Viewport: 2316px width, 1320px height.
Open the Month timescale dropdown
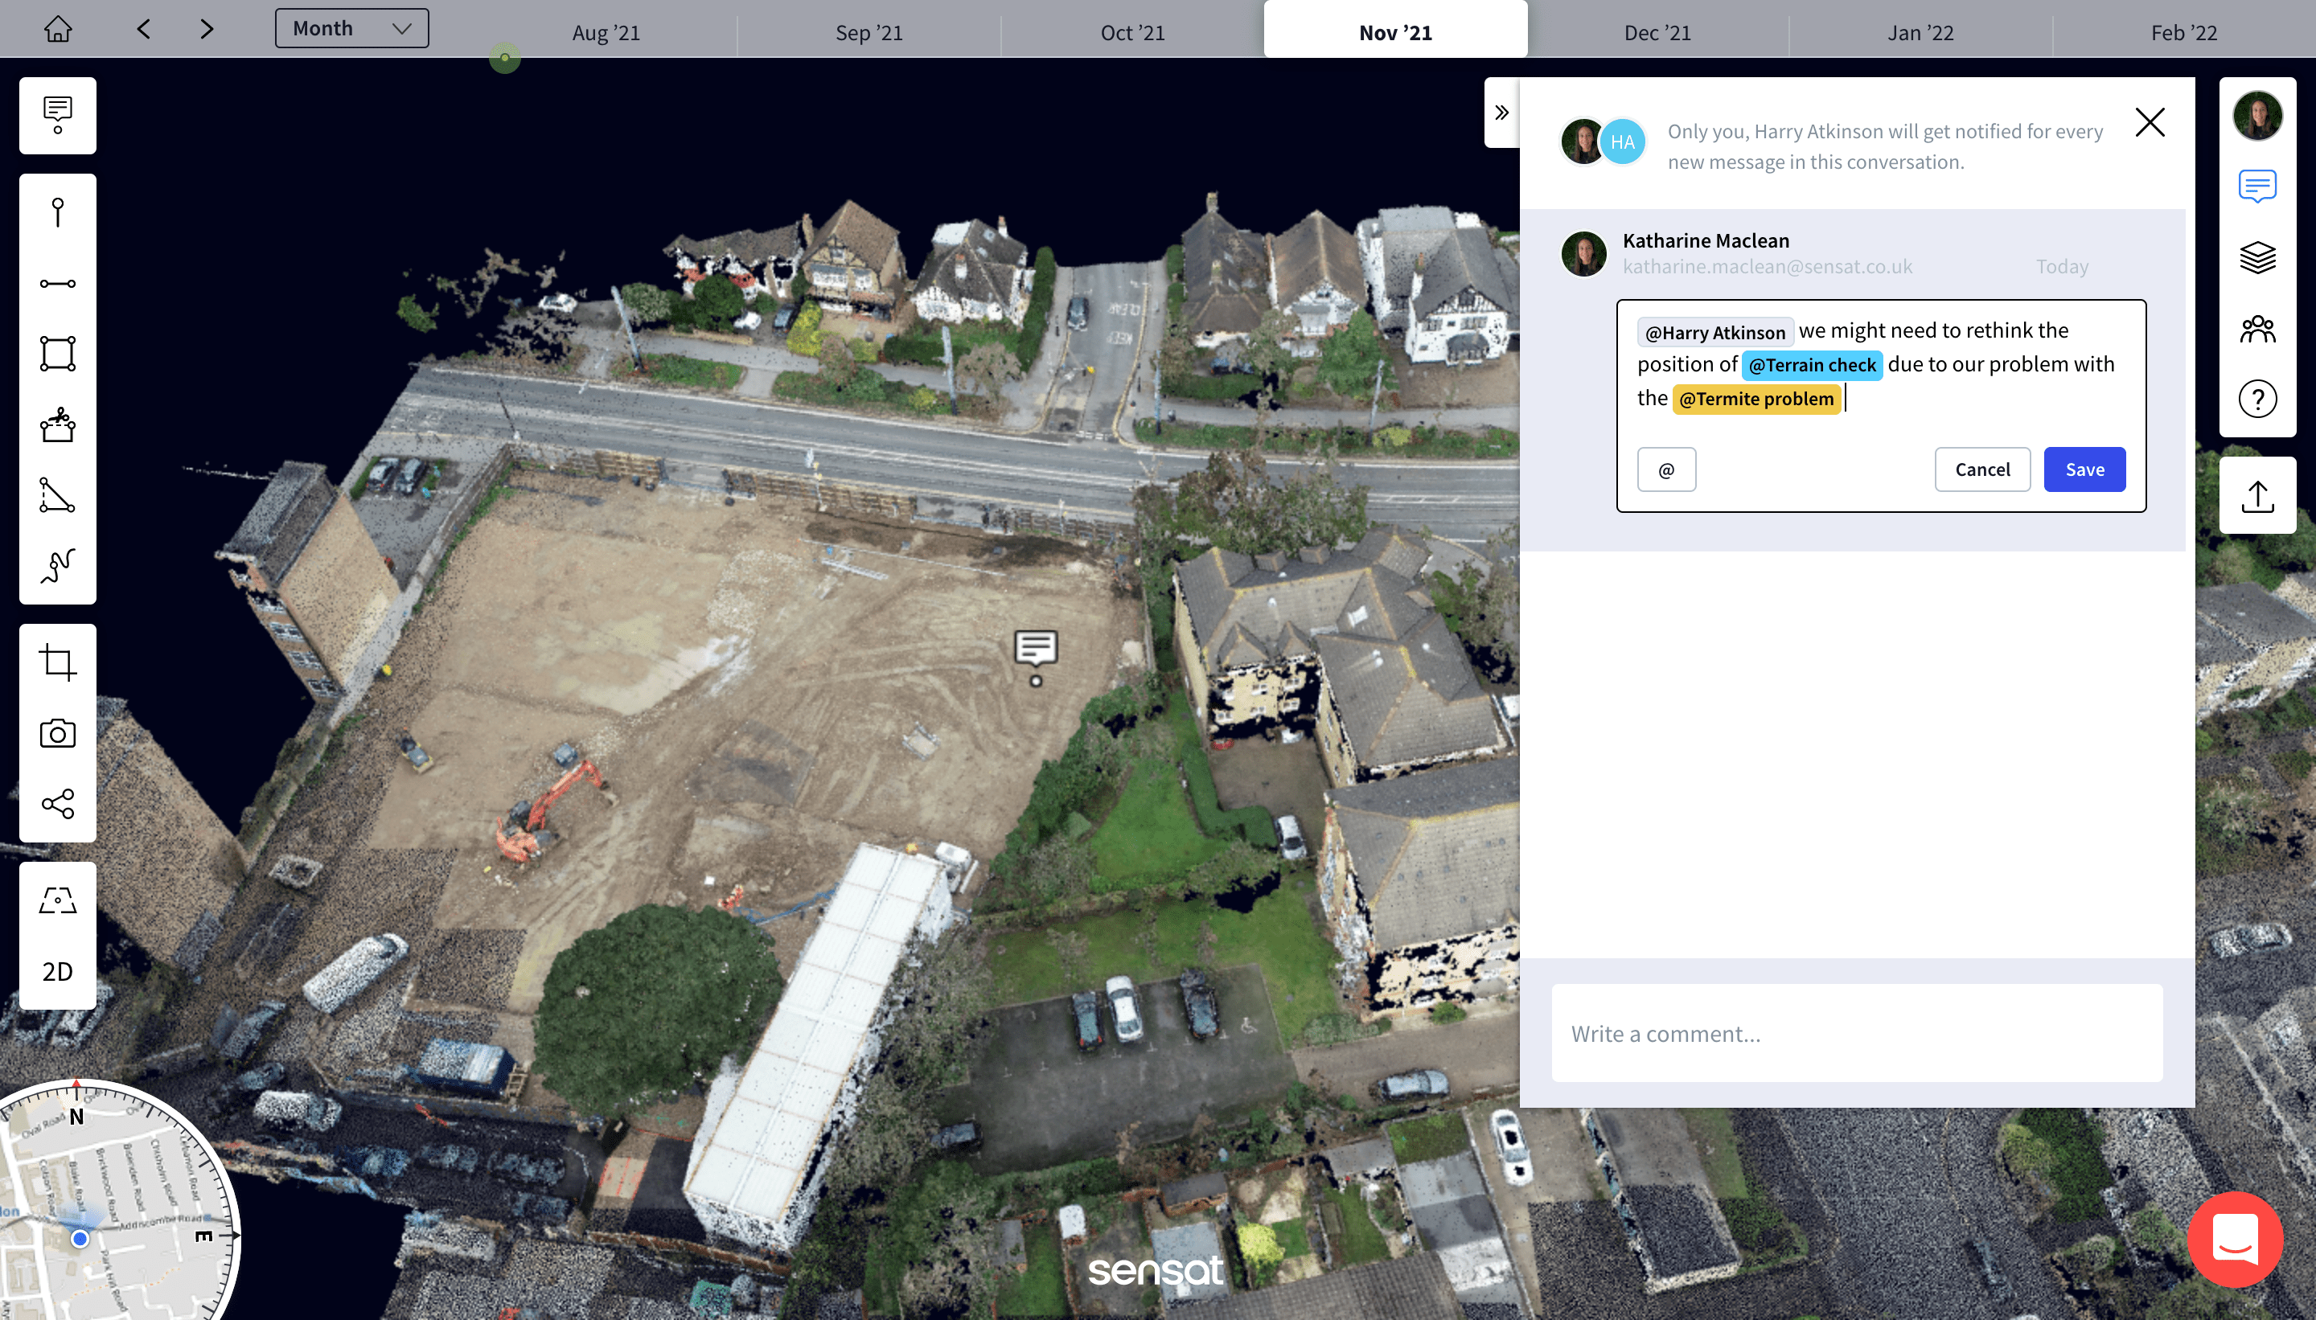coord(352,28)
